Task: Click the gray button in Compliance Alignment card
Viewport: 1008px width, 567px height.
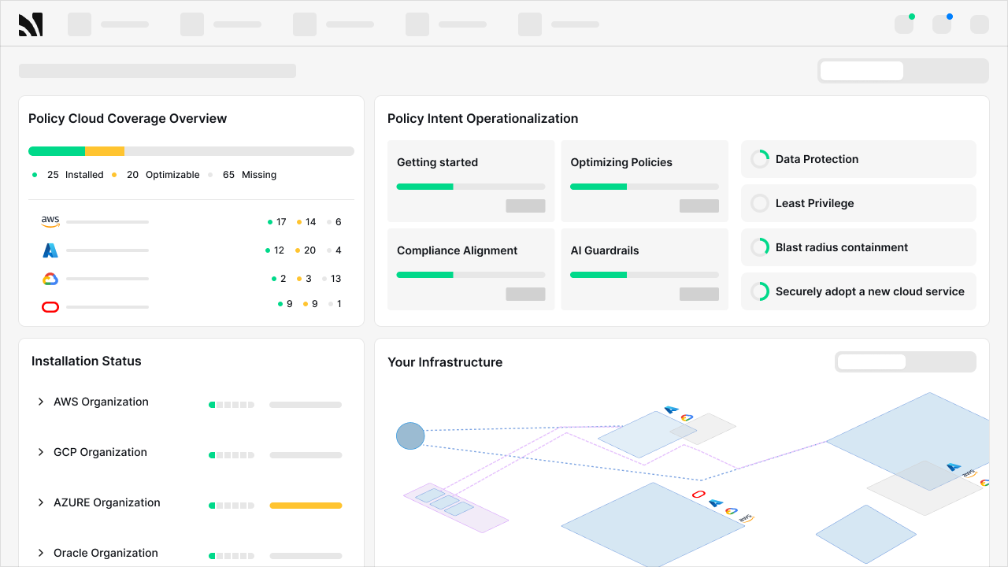Action: tap(525, 294)
